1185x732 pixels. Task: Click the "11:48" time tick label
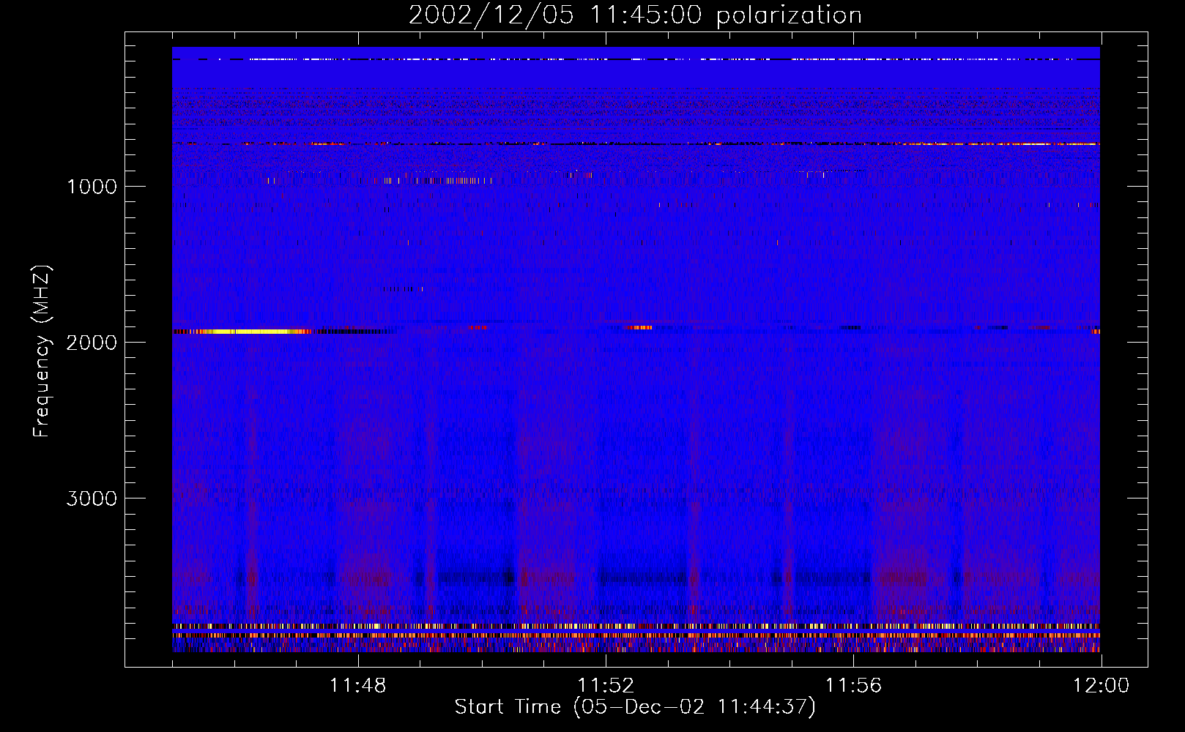click(x=358, y=686)
